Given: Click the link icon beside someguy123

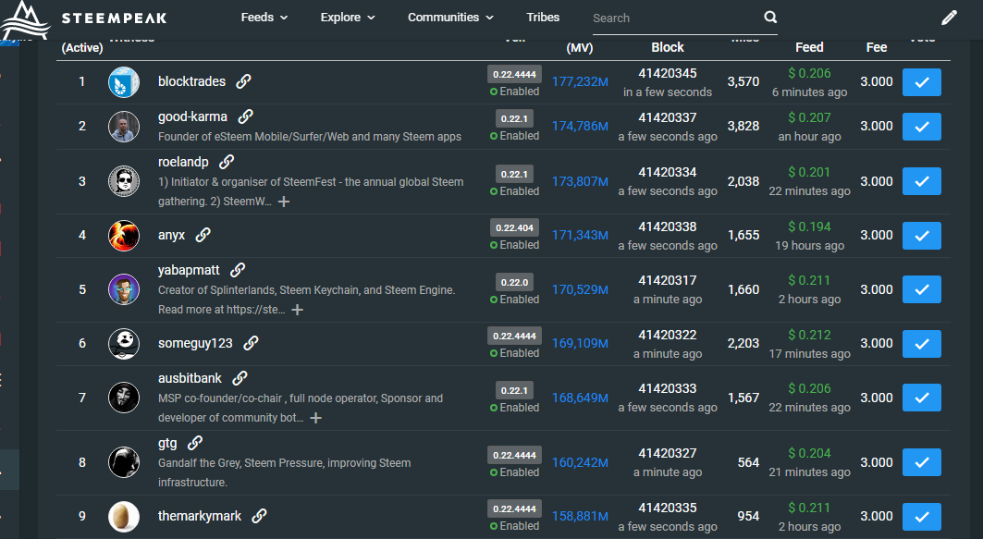Looking at the screenshot, I should [251, 343].
